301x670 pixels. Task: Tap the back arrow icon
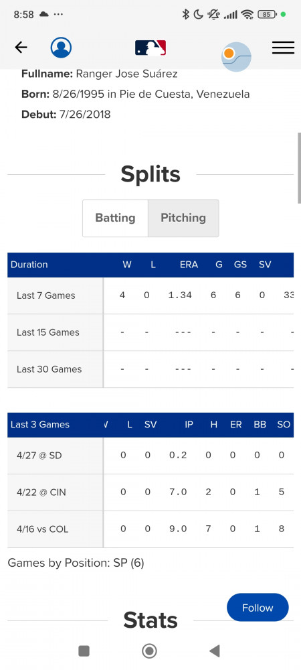[21, 48]
